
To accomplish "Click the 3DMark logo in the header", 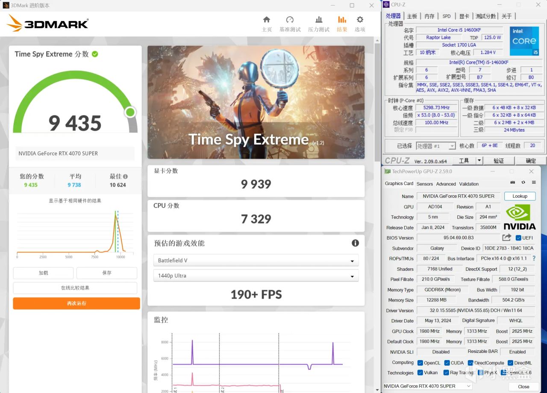I will 48,23.
